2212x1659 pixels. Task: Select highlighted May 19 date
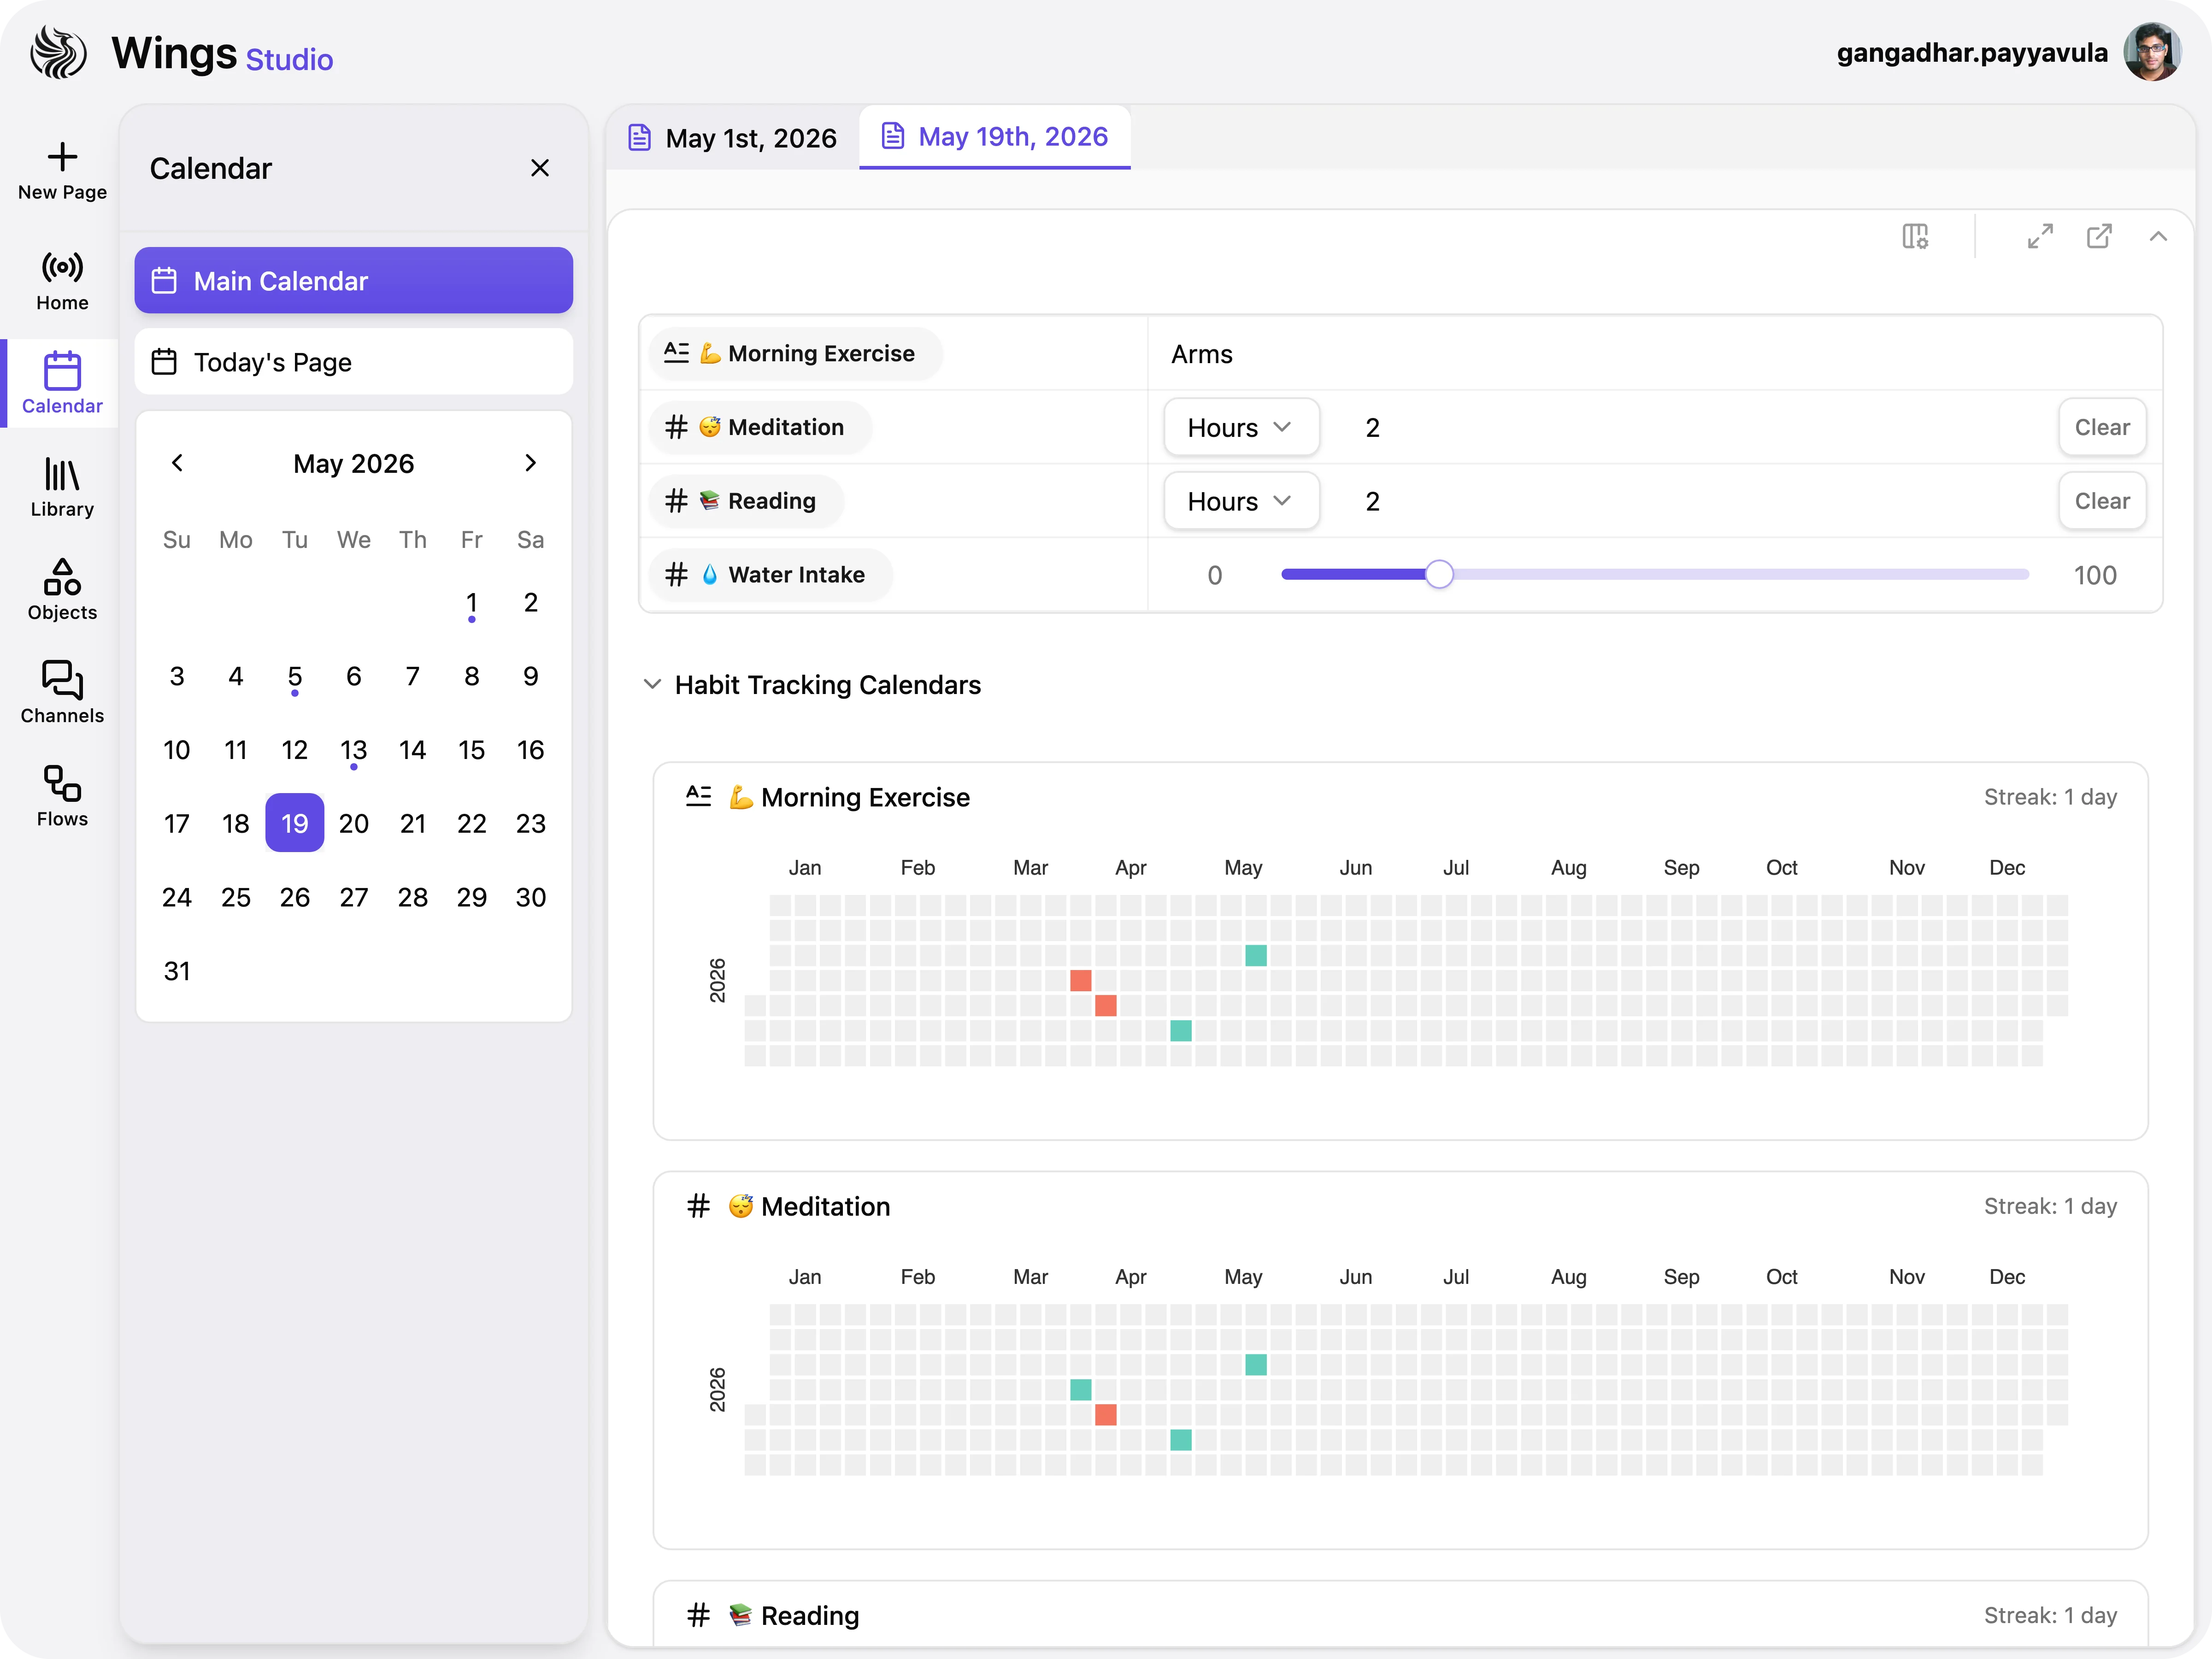click(x=295, y=823)
